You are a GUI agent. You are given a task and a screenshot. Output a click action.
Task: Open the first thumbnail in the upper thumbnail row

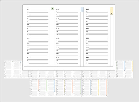(x=14, y=69)
